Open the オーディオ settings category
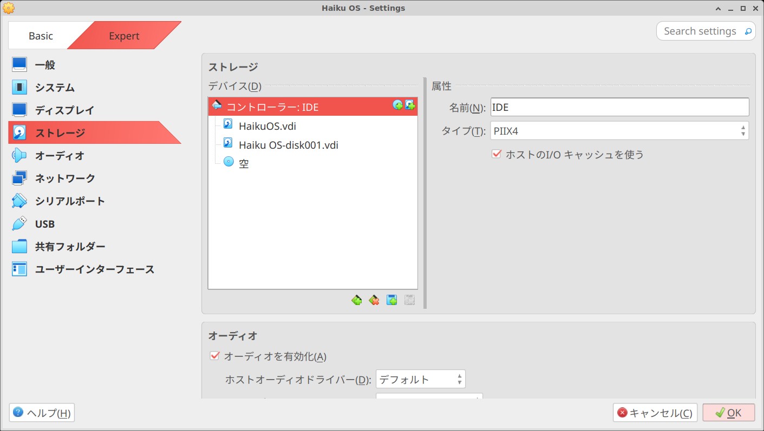764x431 pixels. pos(95,156)
